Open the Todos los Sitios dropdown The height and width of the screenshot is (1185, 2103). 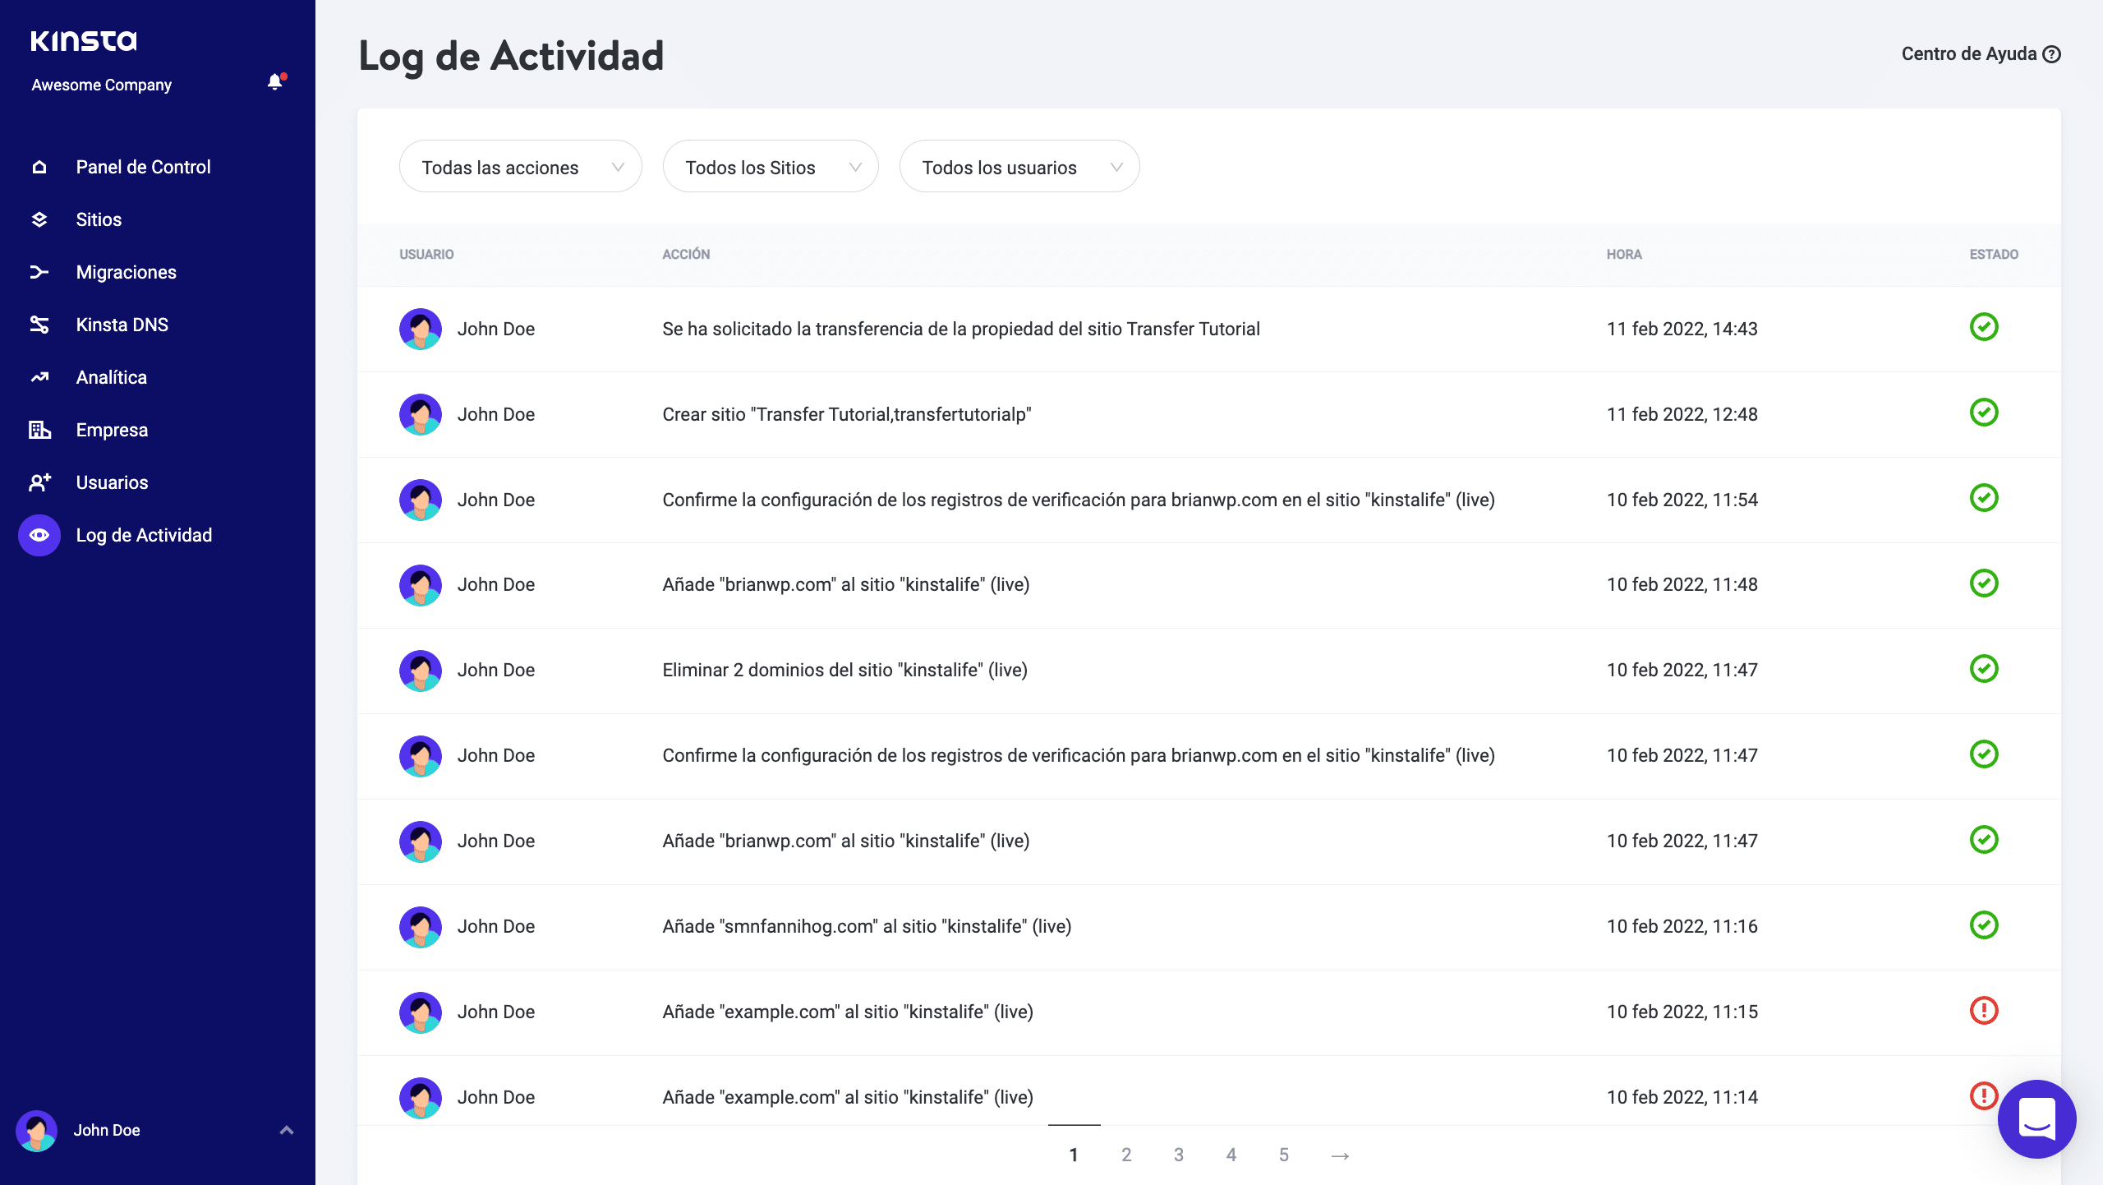[770, 168]
